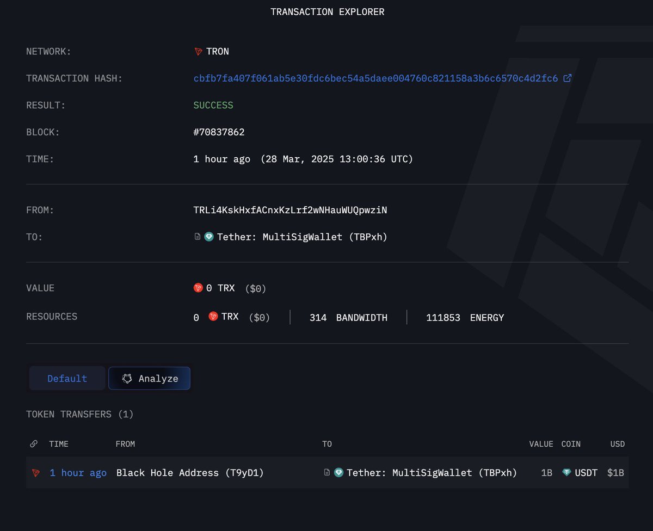Click the RESOURCES label
Image resolution: width=653 pixels, height=531 pixels.
pos(52,316)
